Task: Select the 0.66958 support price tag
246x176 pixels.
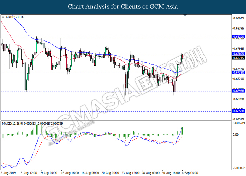Action: click(238, 91)
